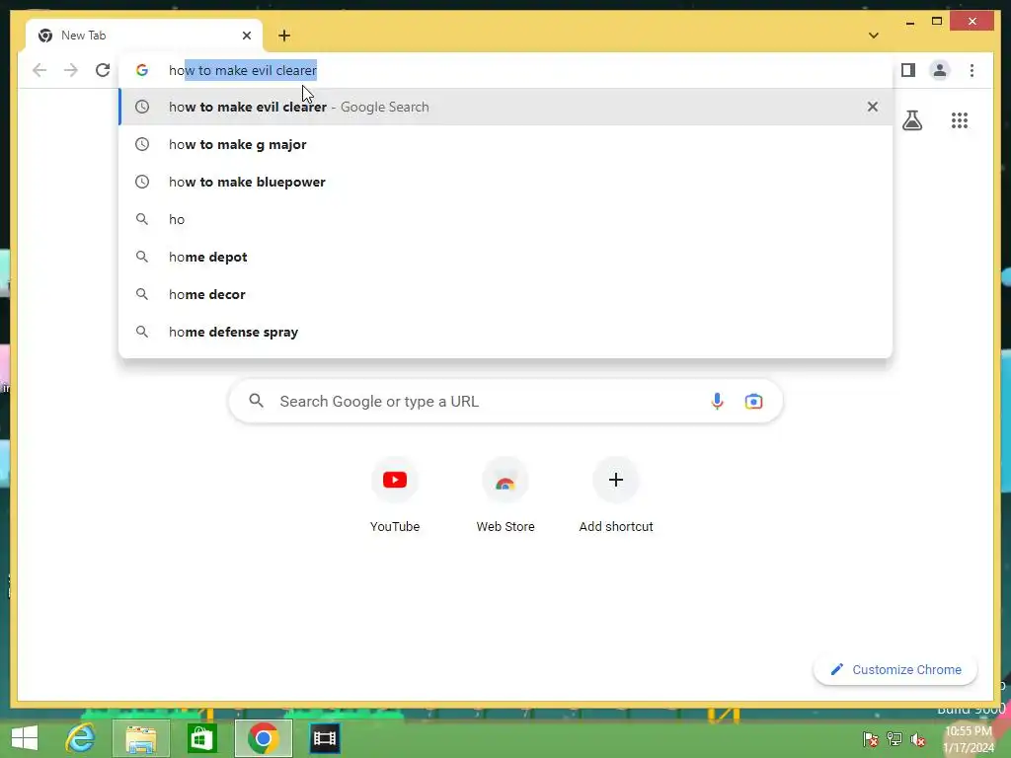Open the film strip app in taskbar
Screen dimensions: 1011x758
click(x=324, y=738)
